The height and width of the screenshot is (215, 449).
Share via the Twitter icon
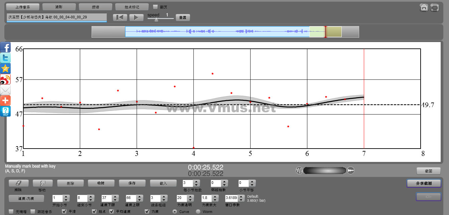point(5,58)
